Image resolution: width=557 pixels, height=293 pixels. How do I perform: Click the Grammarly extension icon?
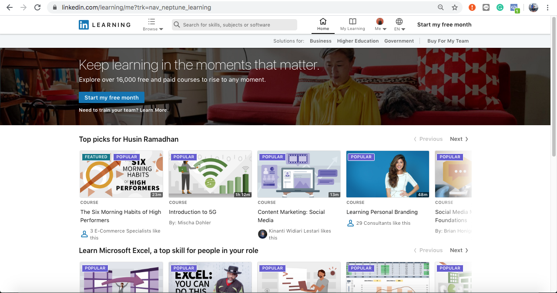tap(500, 7)
